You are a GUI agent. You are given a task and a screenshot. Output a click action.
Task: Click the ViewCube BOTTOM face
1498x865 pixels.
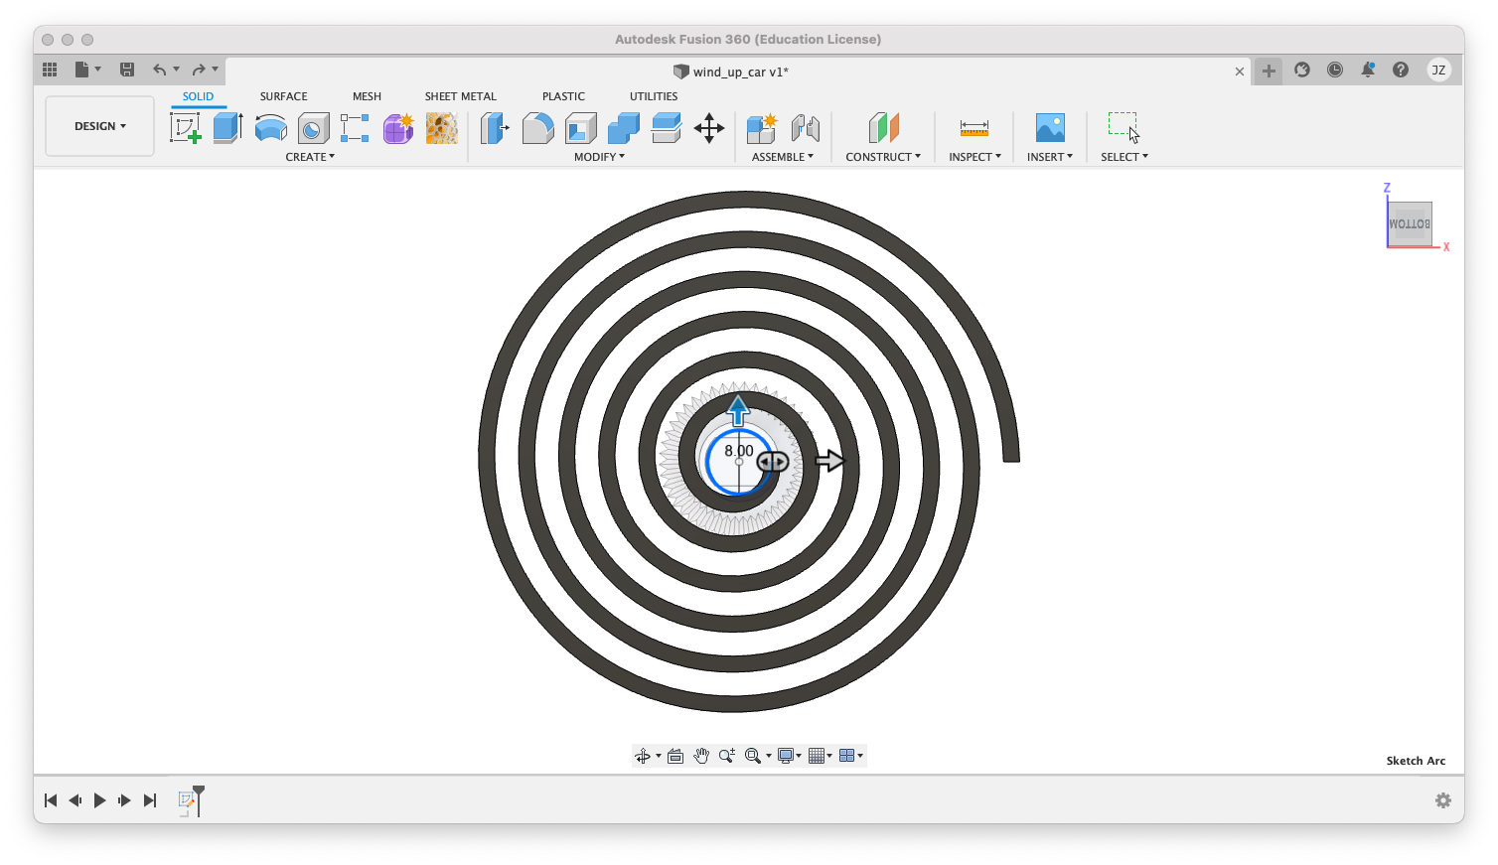click(x=1409, y=224)
